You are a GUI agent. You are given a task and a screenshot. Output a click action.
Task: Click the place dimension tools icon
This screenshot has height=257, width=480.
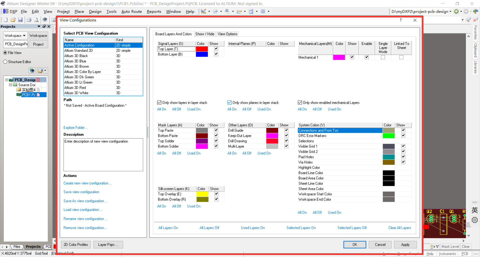point(239,11)
